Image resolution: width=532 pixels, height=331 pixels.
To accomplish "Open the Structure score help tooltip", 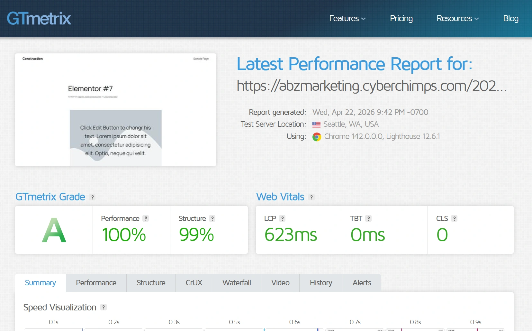I will coord(212,218).
